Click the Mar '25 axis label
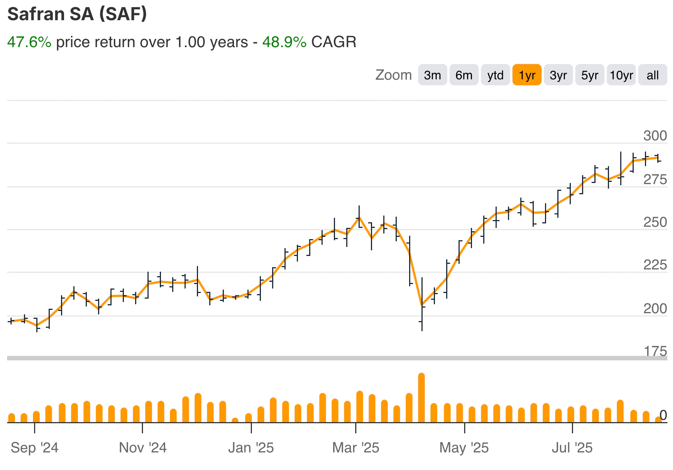The height and width of the screenshot is (470, 673). pos(356,448)
